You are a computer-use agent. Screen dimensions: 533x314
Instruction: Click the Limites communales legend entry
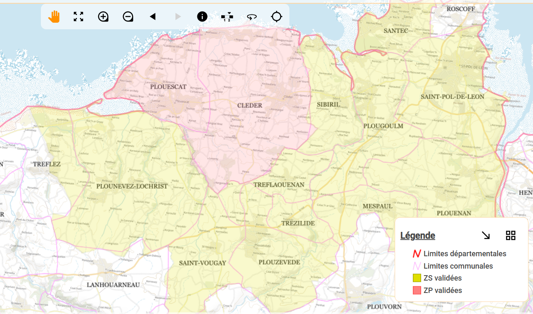coord(458,266)
